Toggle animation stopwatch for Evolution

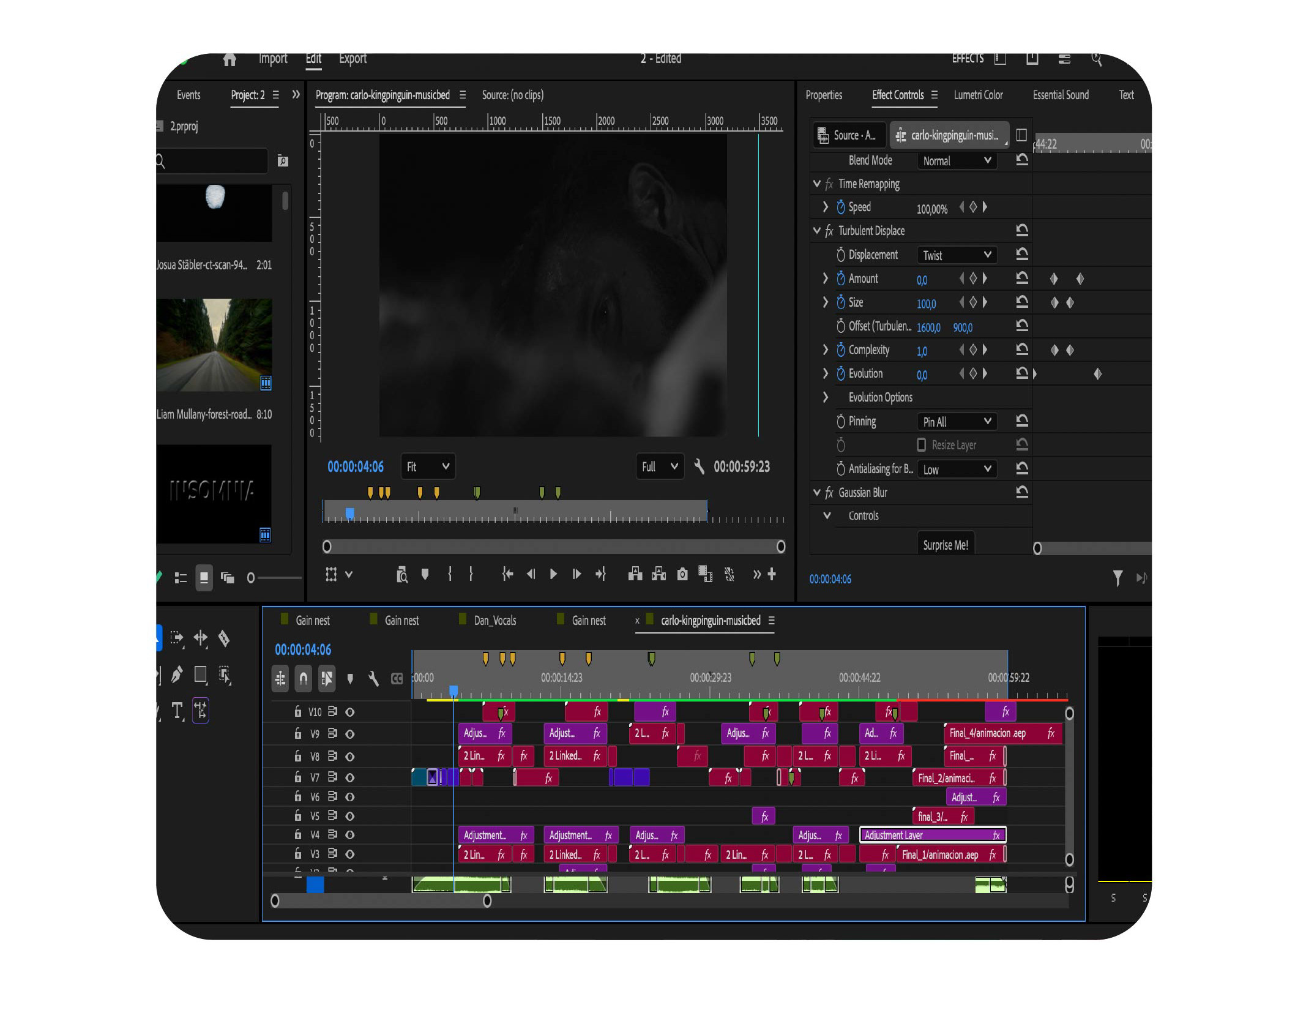(841, 373)
